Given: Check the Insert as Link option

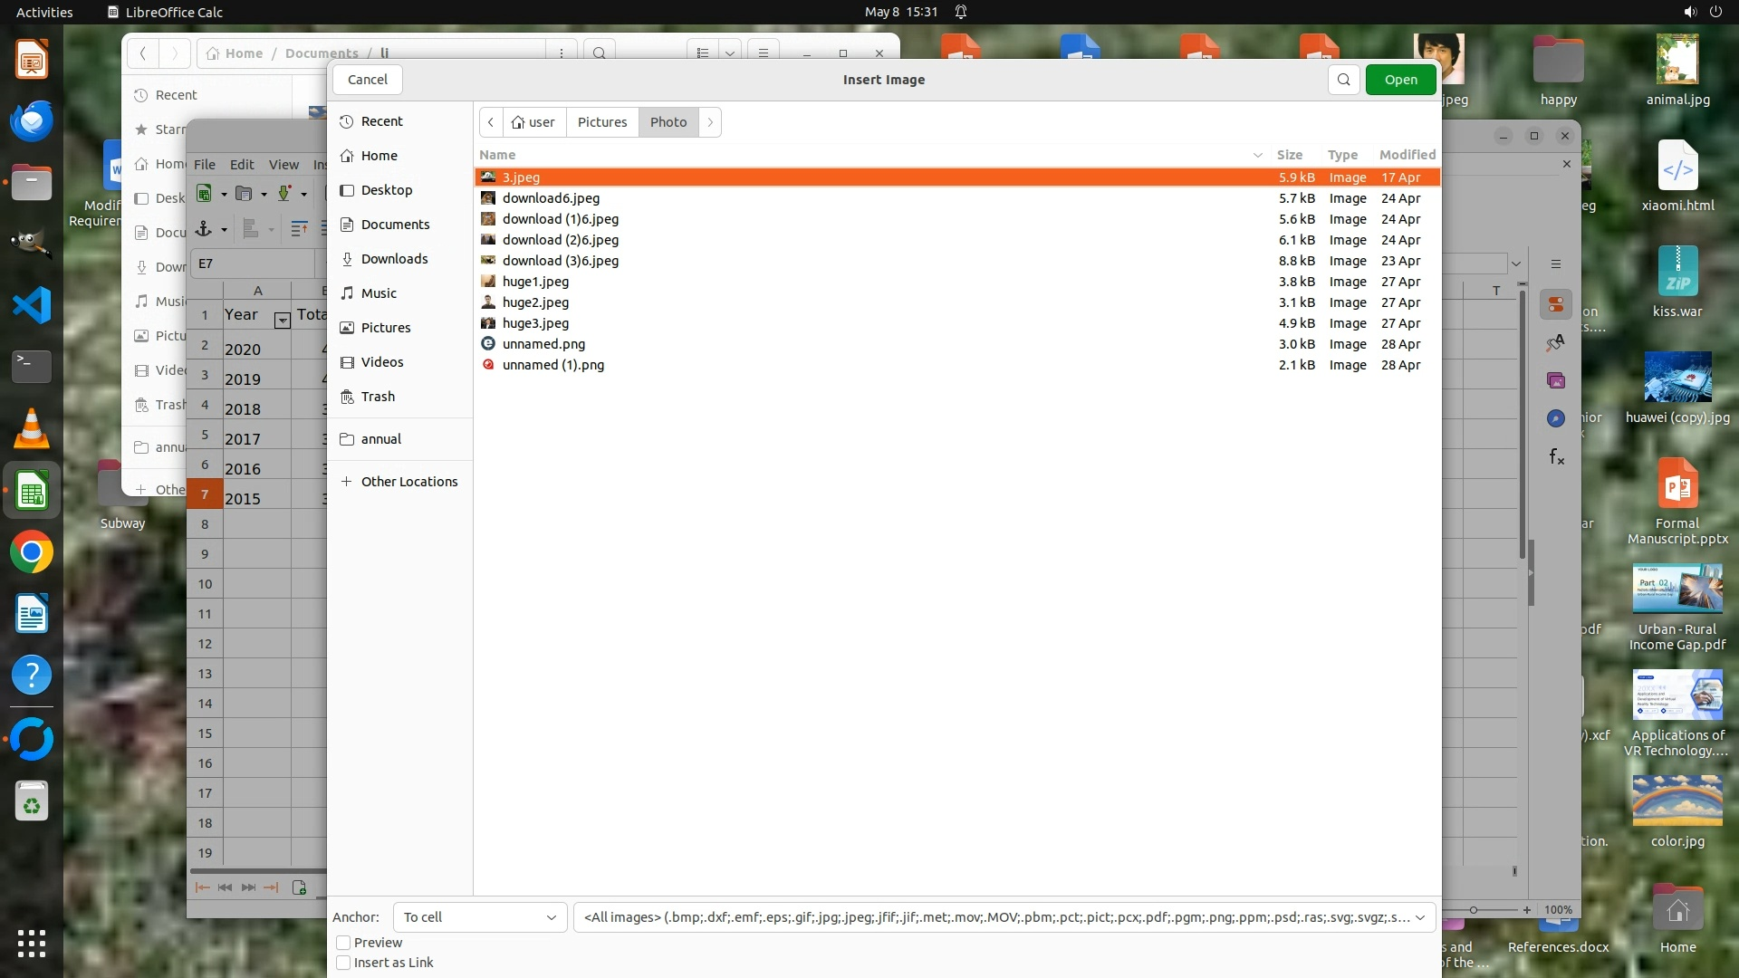Looking at the screenshot, I should [343, 963].
